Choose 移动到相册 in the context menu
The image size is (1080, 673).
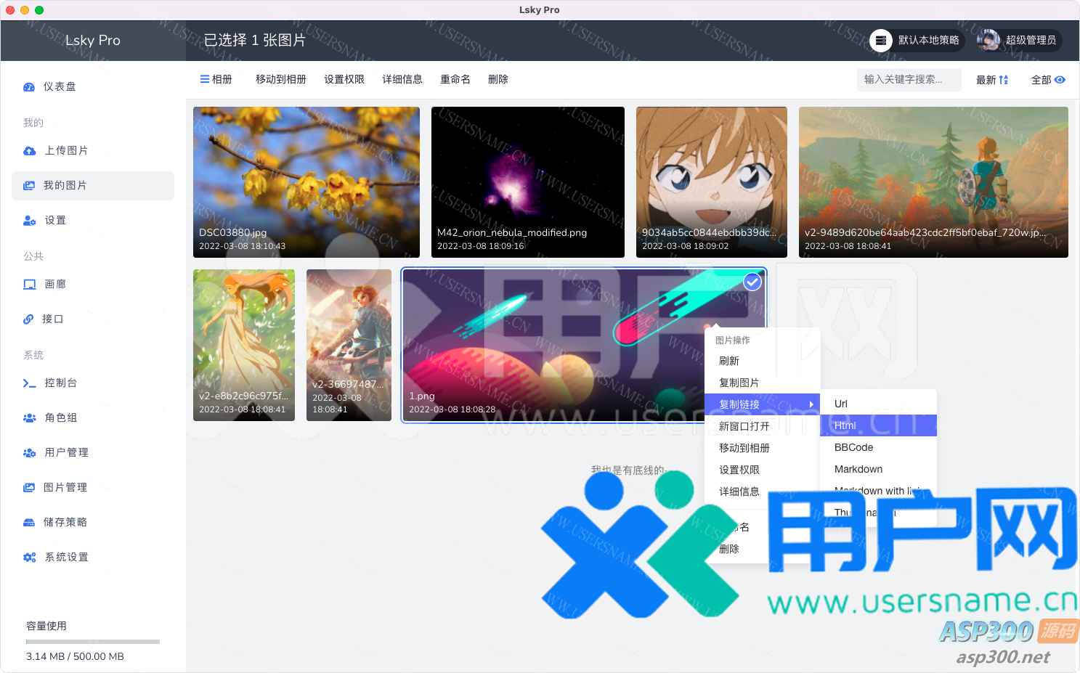coord(762,448)
